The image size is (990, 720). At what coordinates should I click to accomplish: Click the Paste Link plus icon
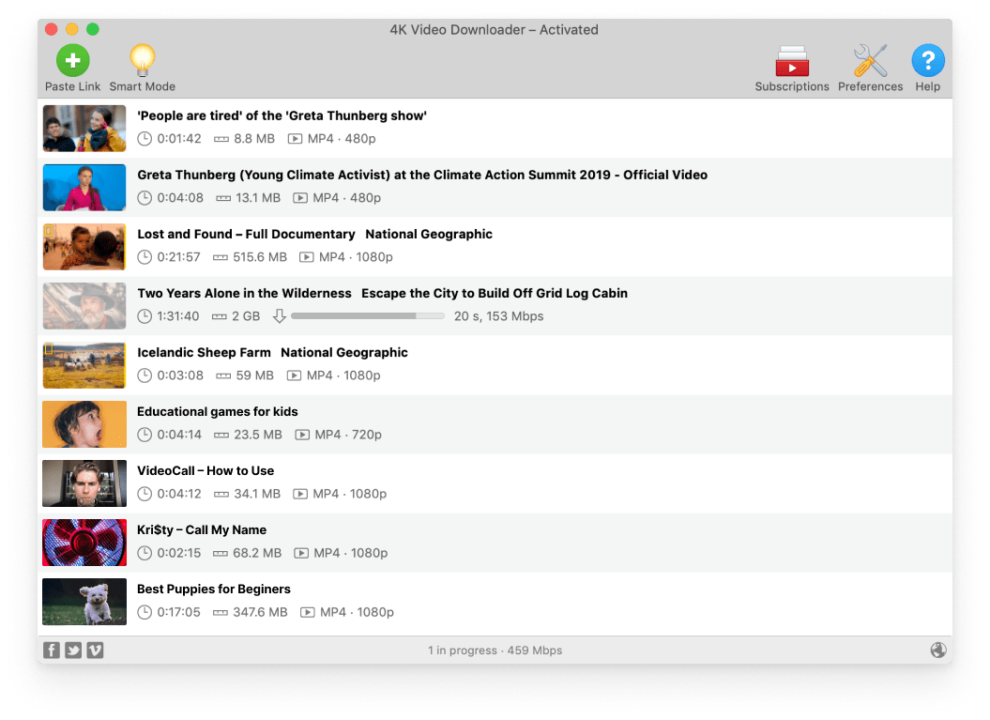click(72, 59)
